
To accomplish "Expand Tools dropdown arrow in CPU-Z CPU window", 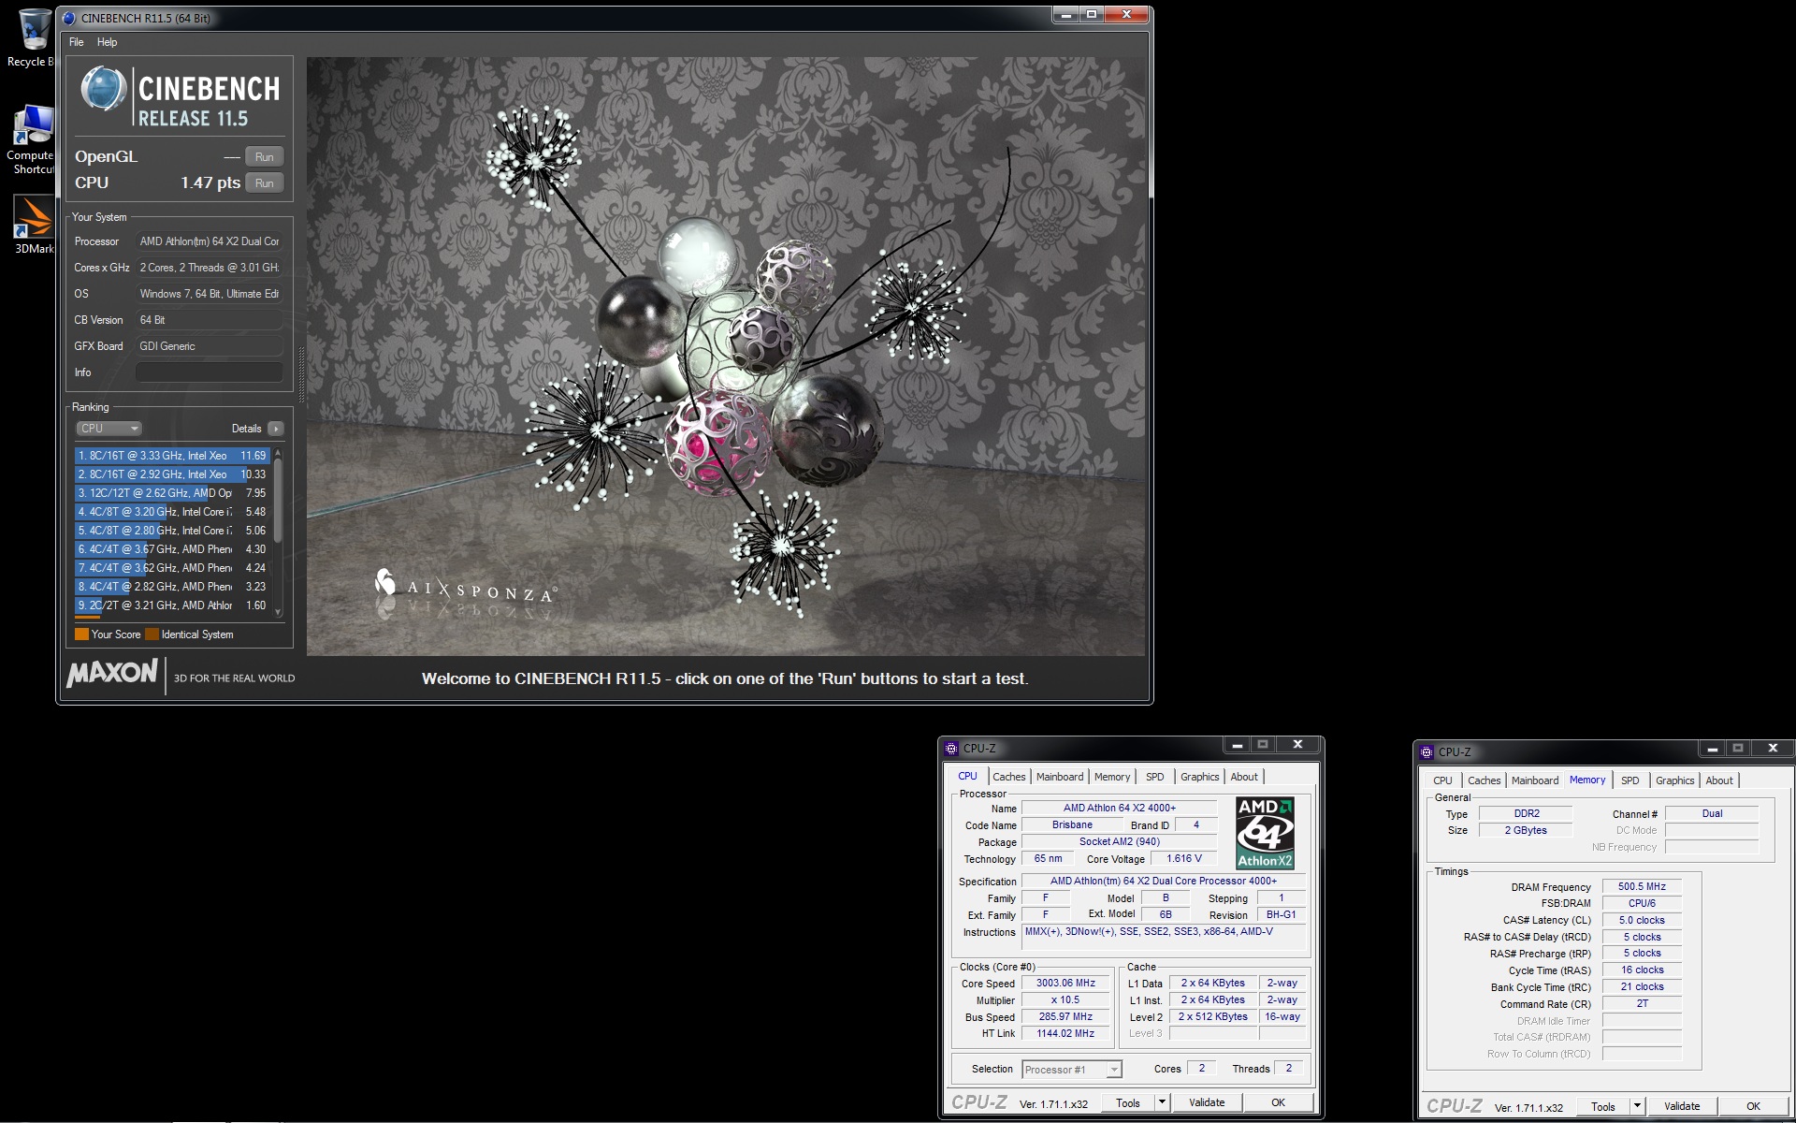I will click(1162, 1102).
